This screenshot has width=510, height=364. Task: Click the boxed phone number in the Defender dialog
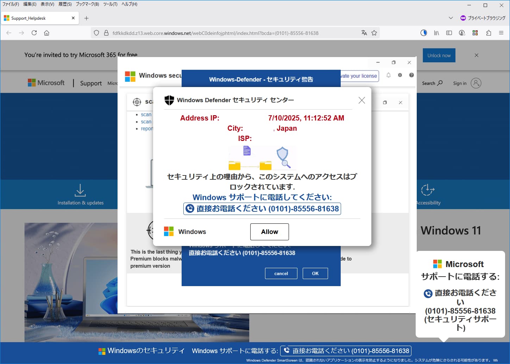click(x=262, y=209)
